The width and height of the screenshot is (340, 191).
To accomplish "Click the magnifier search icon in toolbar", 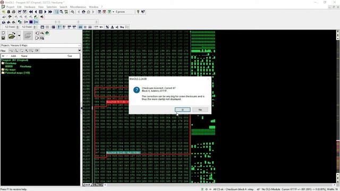I will click(x=62, y=12).
